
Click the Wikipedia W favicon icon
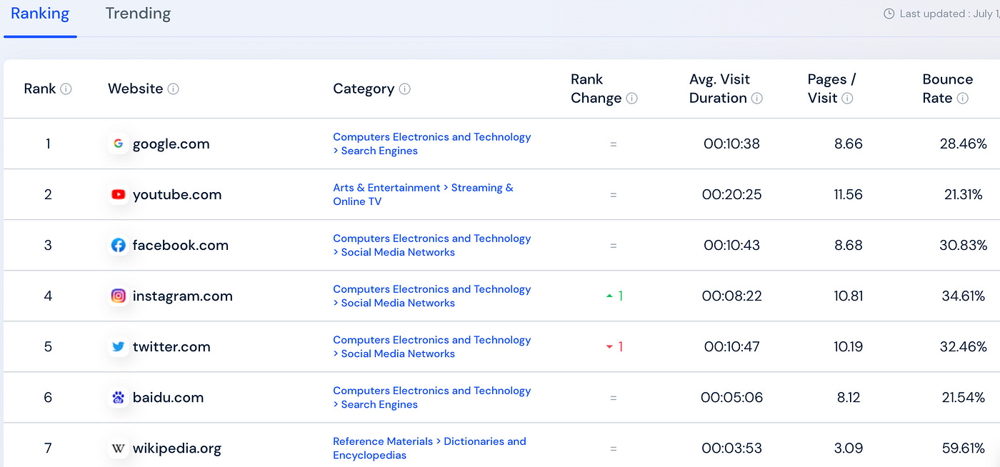(119, 448)
